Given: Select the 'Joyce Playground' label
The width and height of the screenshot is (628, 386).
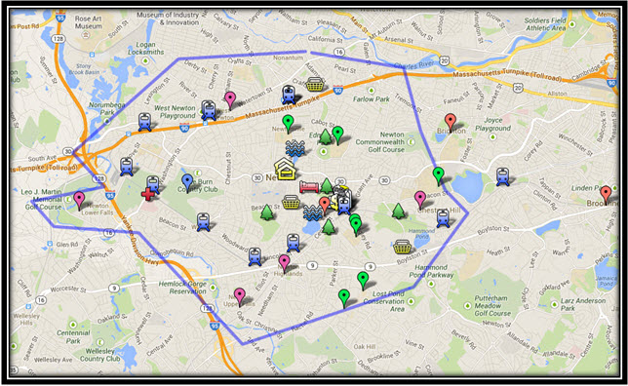Looking at the screenshot, I should 493,124.
